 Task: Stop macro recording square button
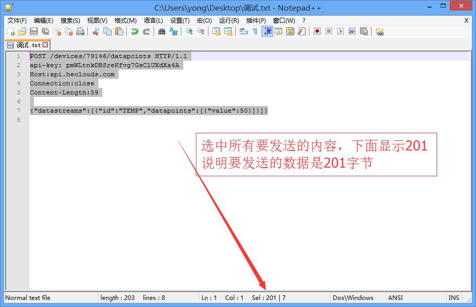coord(329,31)
